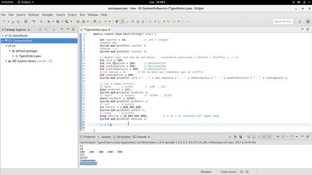Toggle Word Wrap in Console toolbar
The height and width of the screenshot is (175, 312).
(259, 137)
